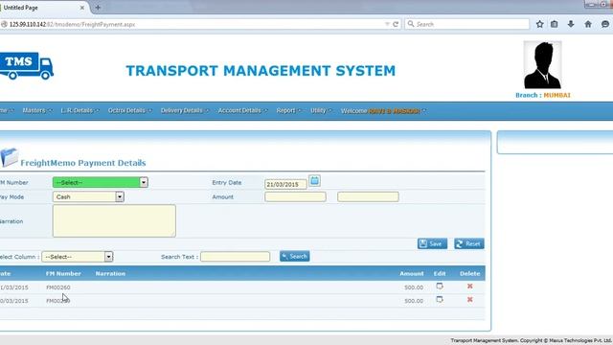Click the browser Search box
The width and height of the screenshot is (613, 345).
[467, 24]
